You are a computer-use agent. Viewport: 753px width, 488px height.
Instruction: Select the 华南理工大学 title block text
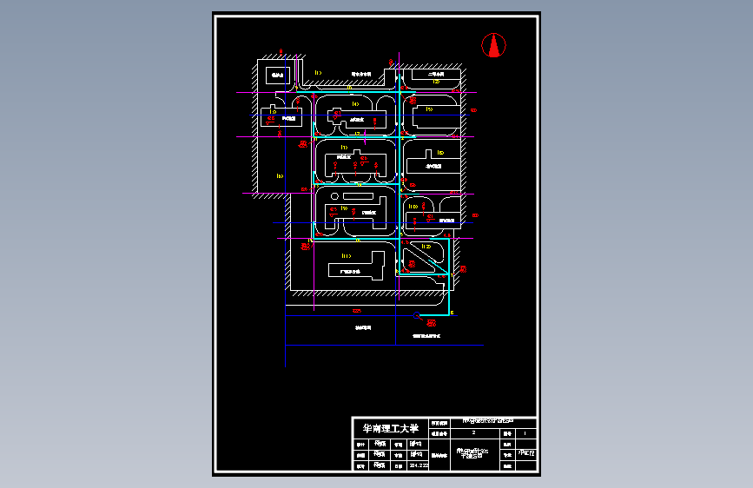tap(391, 428)
